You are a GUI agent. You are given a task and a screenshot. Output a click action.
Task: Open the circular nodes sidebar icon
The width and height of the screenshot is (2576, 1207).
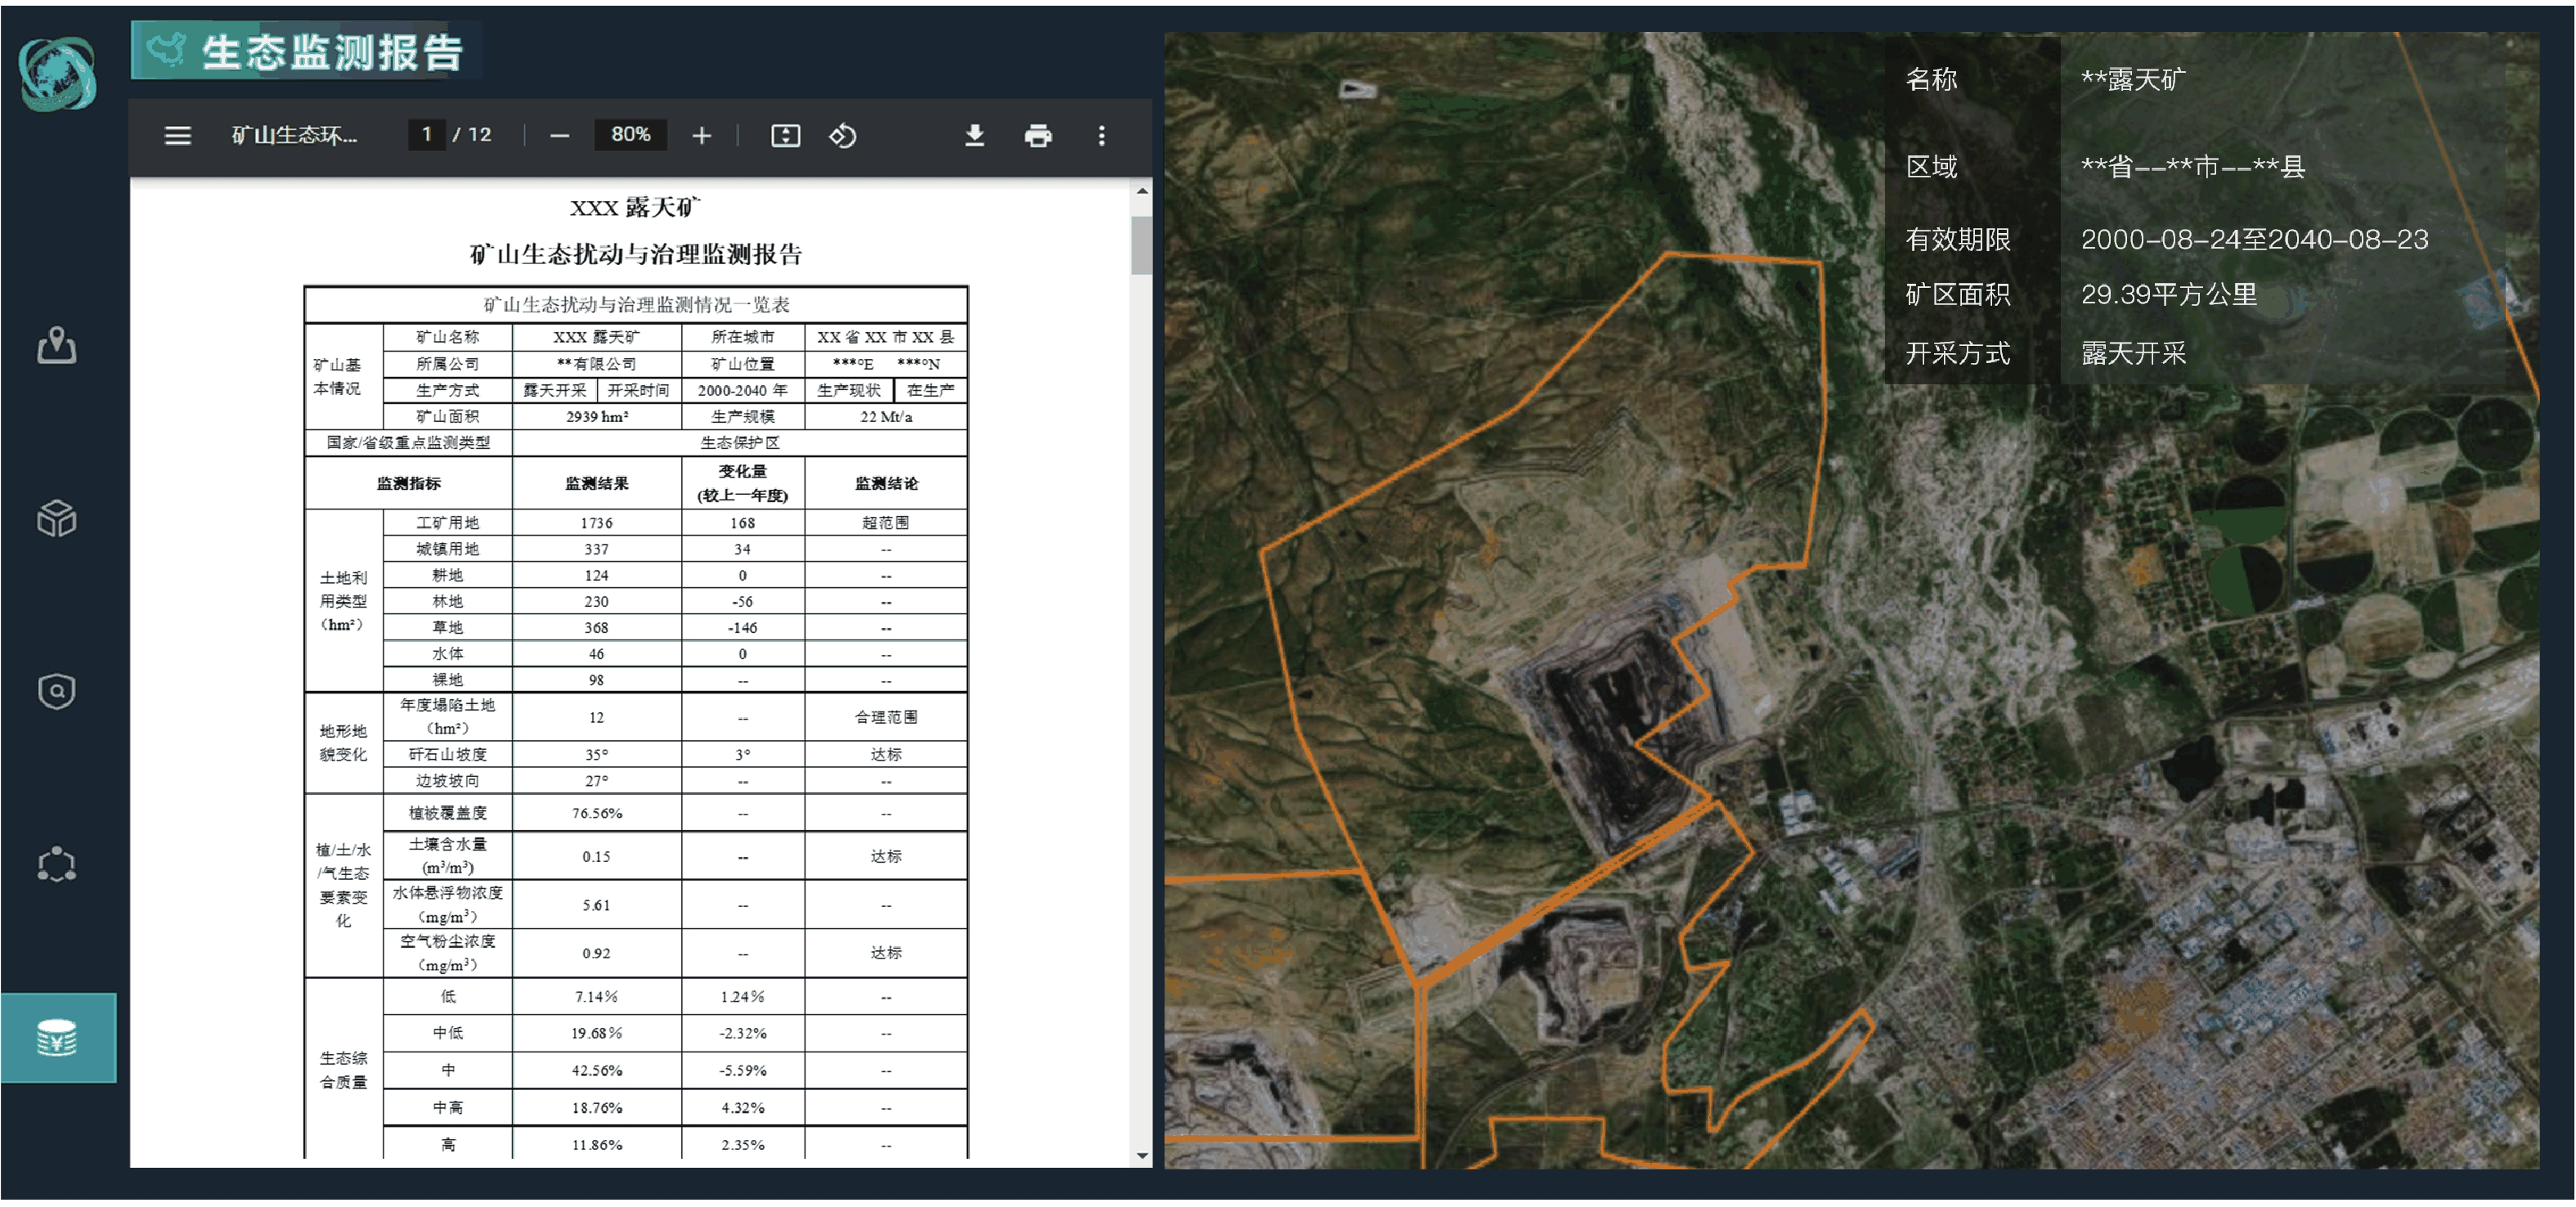(x=57, y=864)
